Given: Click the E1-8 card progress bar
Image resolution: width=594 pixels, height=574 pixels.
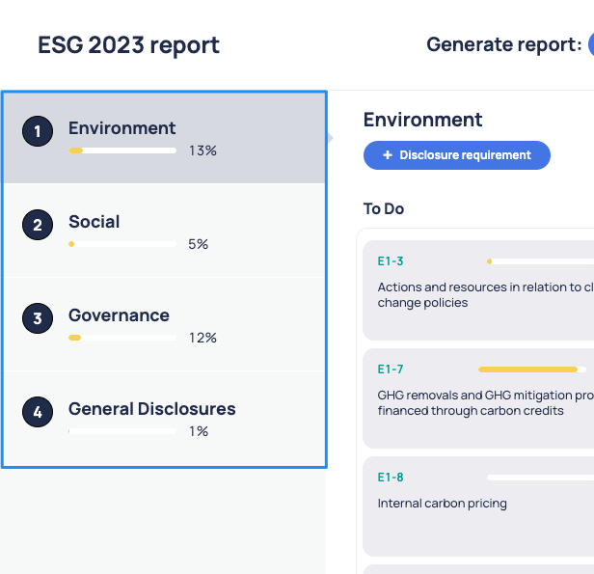Looking at the screenshot, I should click(540, 478).
